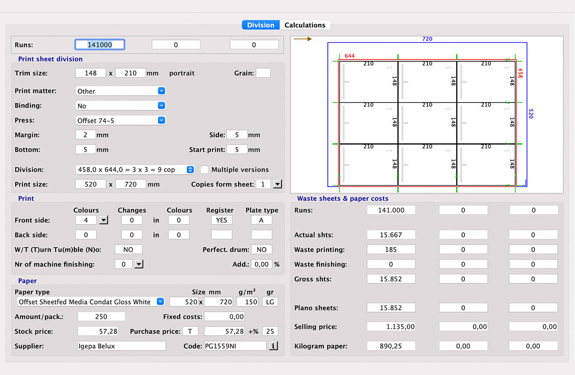Click the Selling price value 1.135,00
Screen dimensions: 575x375
391,326
